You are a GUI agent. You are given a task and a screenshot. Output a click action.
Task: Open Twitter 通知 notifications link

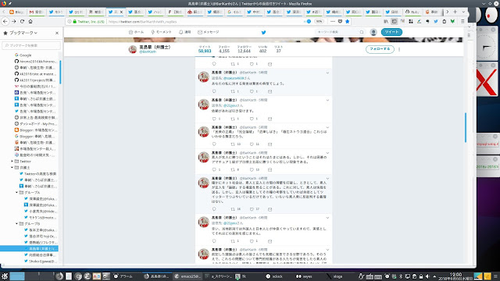pyautogui.click(x=184, y=32)
